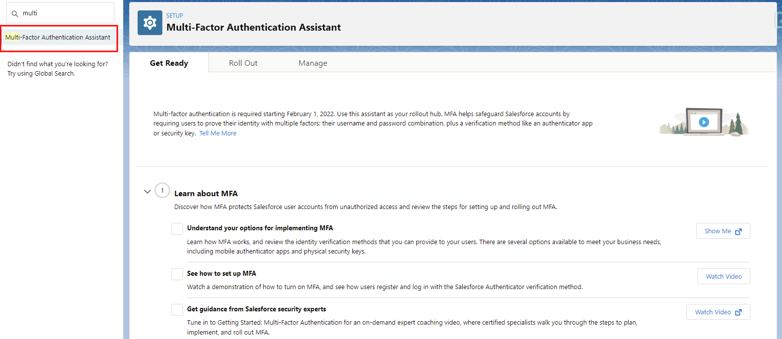Click Watch Video for 'See how to set up MFA'
Screen dimensions: 782x339
tap(724, 276)
